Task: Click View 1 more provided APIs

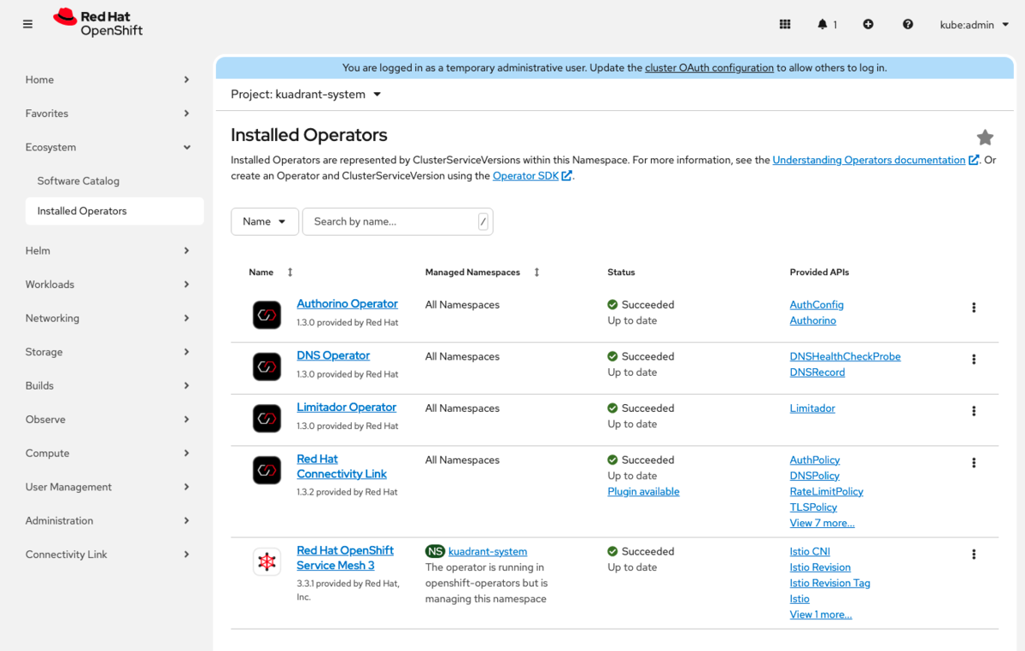Action: click(x=821, y=614)
